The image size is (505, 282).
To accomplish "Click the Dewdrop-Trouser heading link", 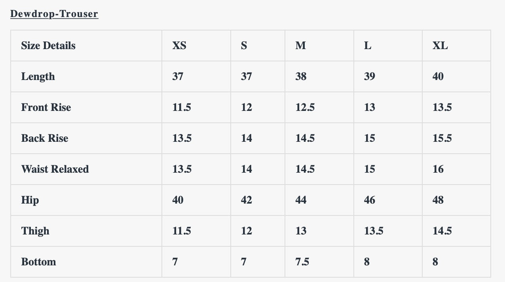I will tap(54, 14).
